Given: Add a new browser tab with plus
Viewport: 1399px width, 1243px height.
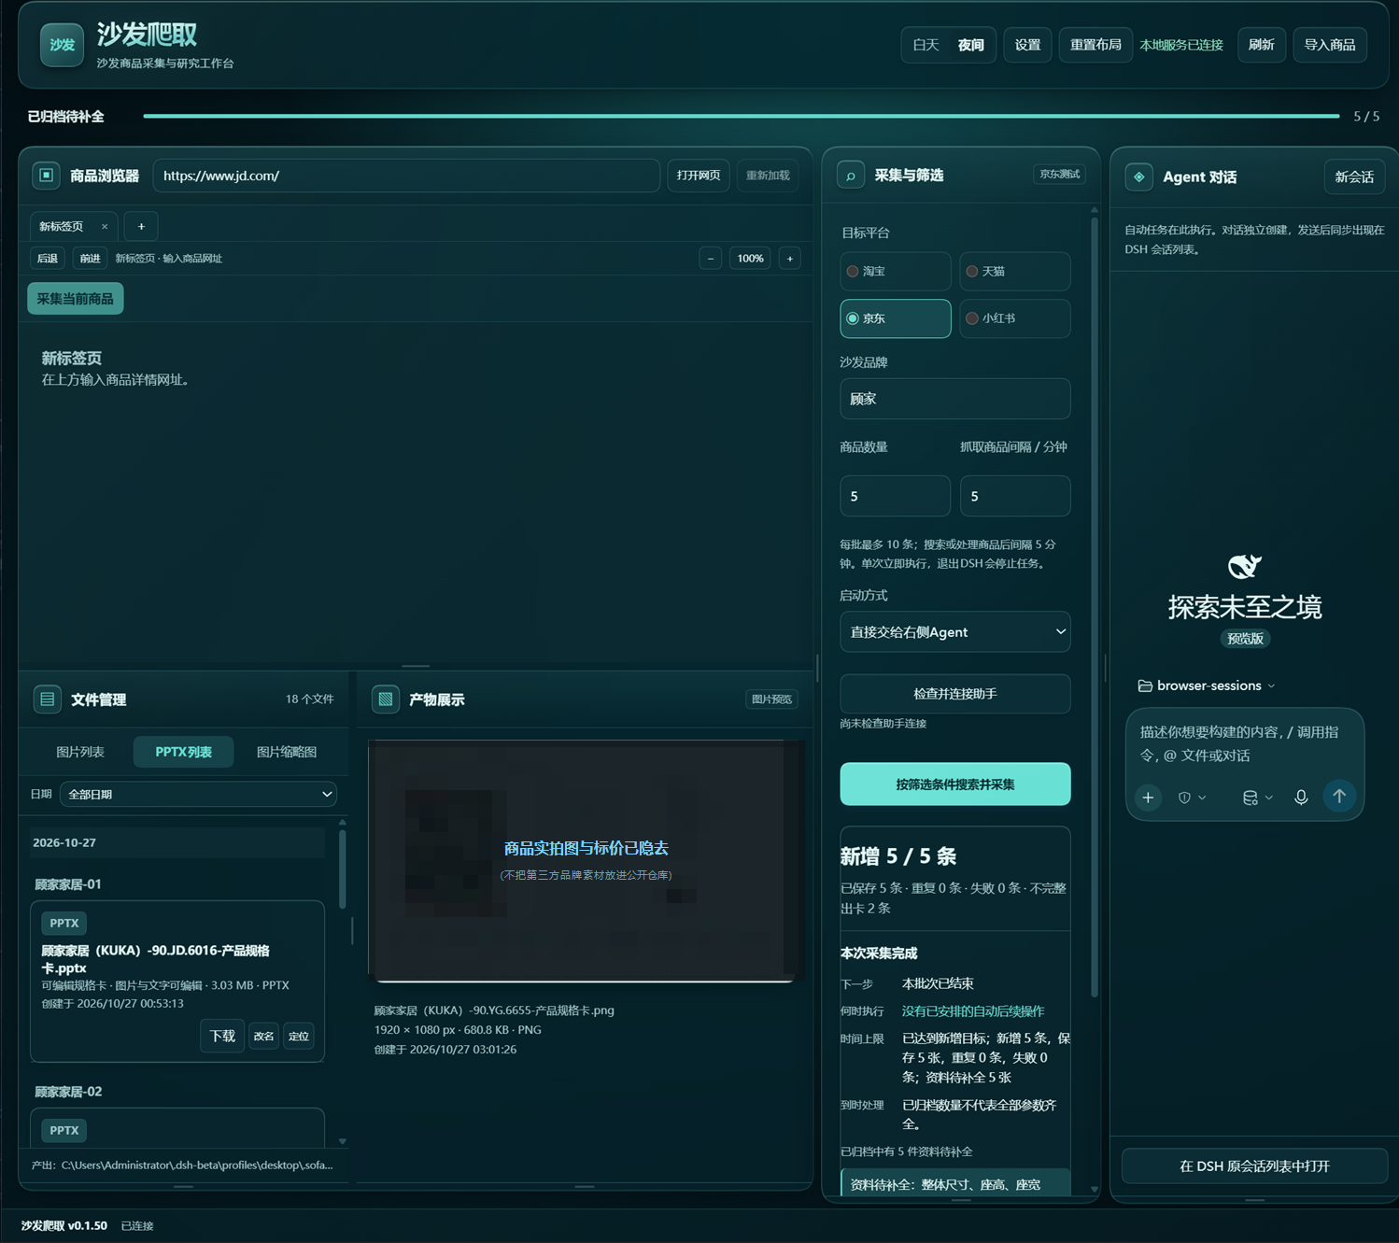Looking at the screenshot, I should (x=141, y=226).
